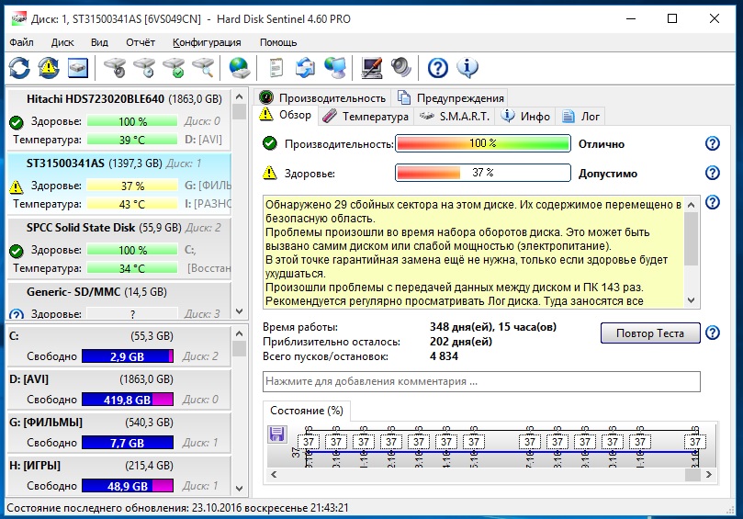Click scroll up arrow in description text box
The height and width of the screenshot is (519, 743).
[x=692, y=205]
